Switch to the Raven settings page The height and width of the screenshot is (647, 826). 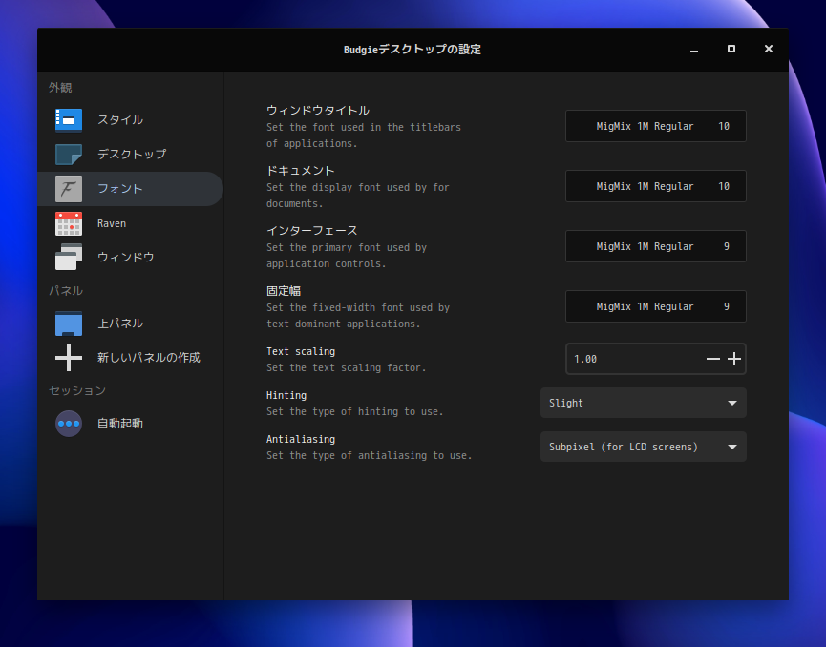pos(130,223)
